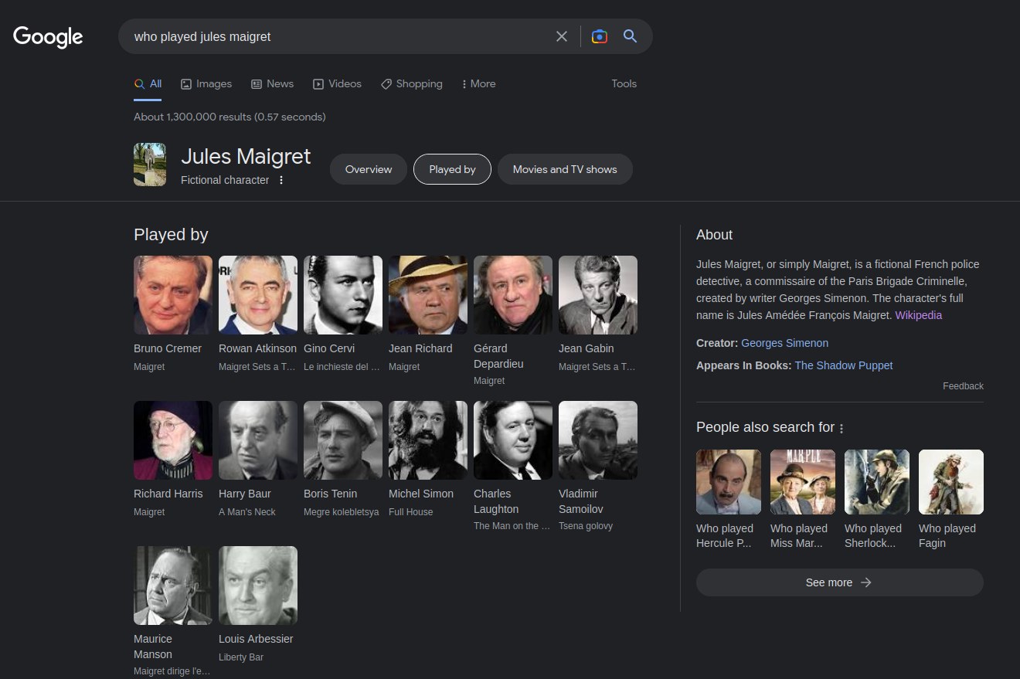Open the Who played Fagin thumbnail

coord(951,482)
